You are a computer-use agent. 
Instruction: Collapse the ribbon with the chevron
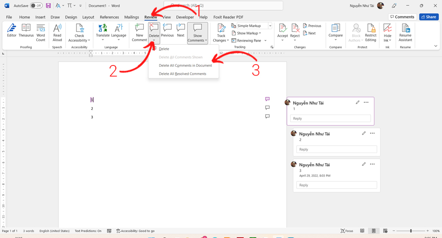point(435,46)
